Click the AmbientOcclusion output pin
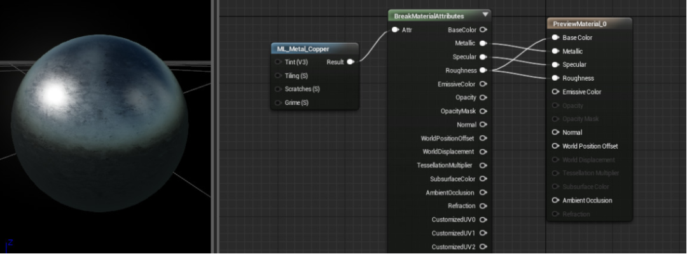Viewport: 687px width, 254px height. click(483, 192)
